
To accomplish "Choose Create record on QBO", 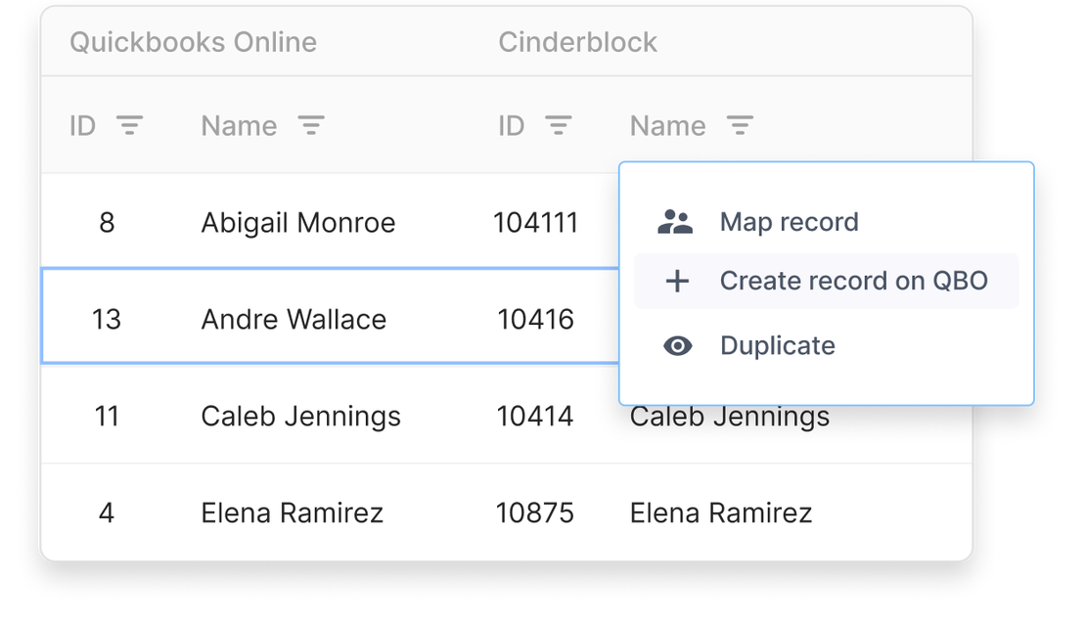I will click(853, 282).
